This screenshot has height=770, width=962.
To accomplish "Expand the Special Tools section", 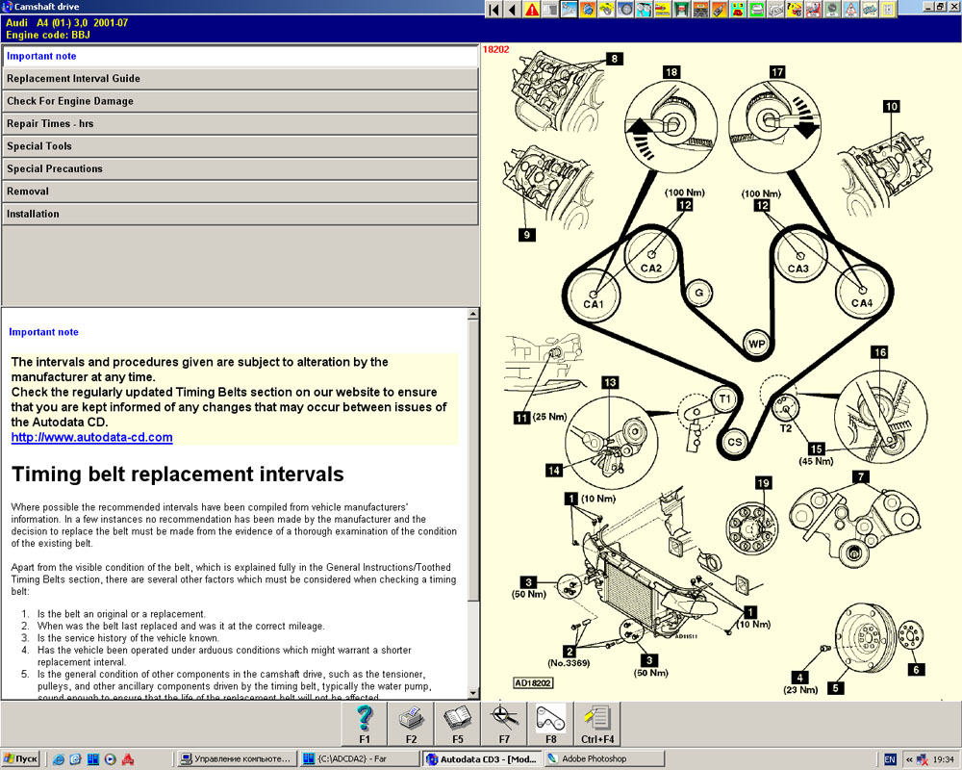I will pos(240,146).
